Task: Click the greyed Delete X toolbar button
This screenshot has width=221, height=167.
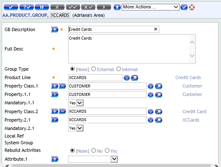Action: click(x=57, y=7)
